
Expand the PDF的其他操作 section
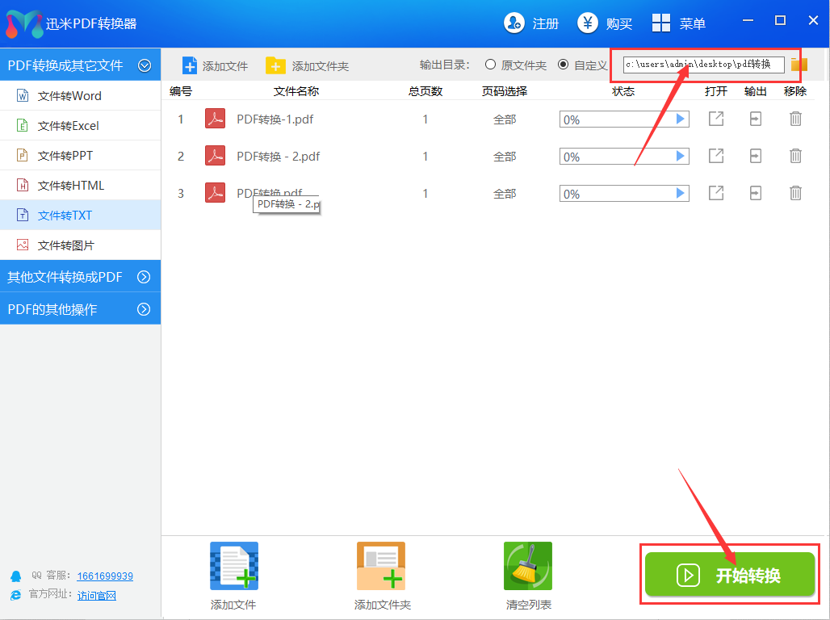pyautogui.click(x=144, y=309)
